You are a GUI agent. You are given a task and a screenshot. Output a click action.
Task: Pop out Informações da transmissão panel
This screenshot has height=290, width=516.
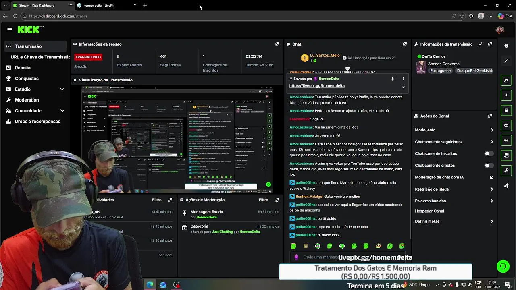click(x=490, y=44)
